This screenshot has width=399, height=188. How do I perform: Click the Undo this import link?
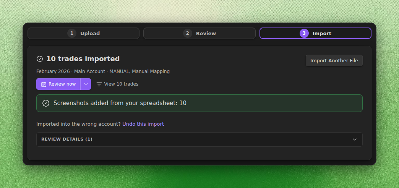(x=143, y=124)
